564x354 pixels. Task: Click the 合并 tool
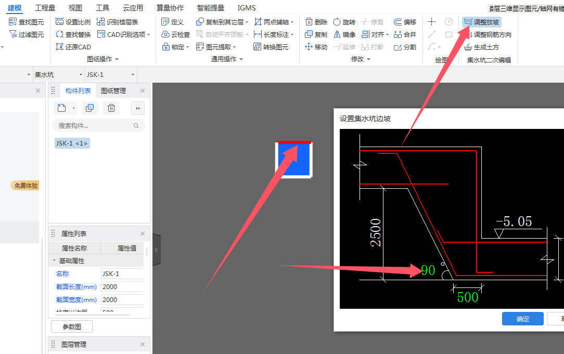point(405,34)
